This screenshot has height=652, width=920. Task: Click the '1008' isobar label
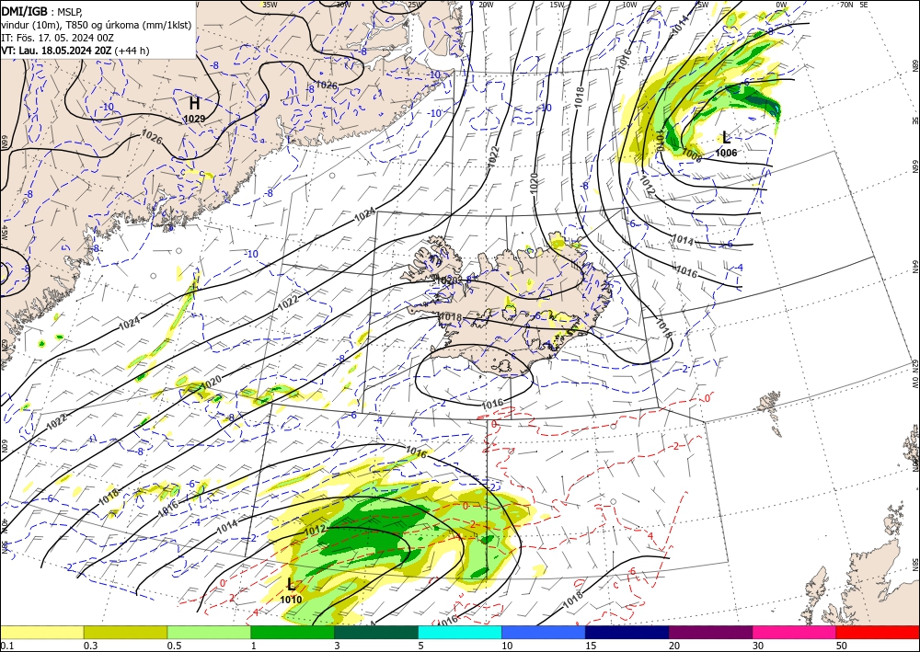tap(692, 156)
